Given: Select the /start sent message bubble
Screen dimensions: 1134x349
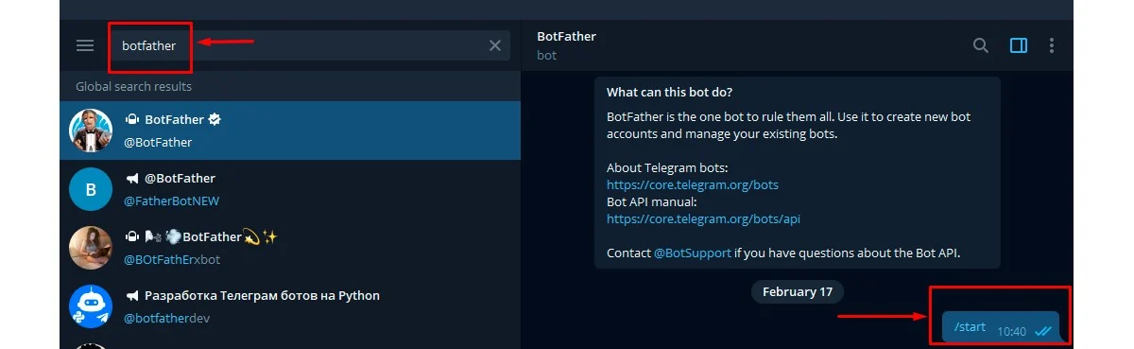Looking at the screenshot, I should tap(1001, 327).
